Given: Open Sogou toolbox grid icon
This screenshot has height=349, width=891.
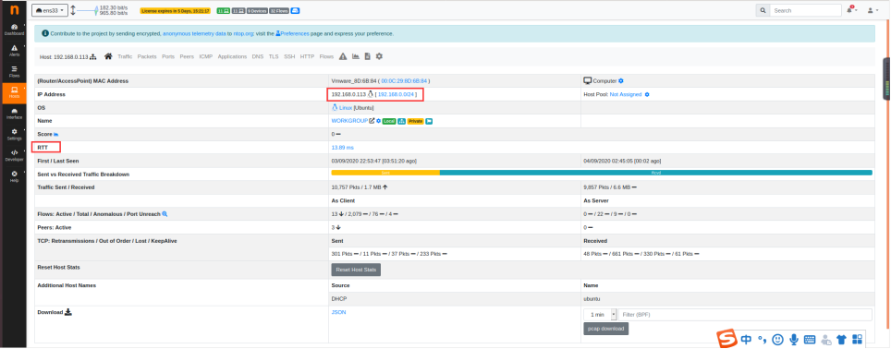Looking at the screenshot, I should [x=857, y=340].
